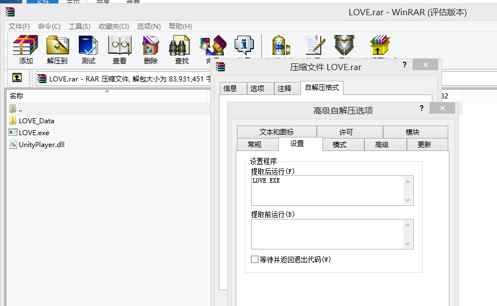This screenshot has width=497, height=306.
Task: Open the 文本和图标 tab
Action: (x=277, y=132)
